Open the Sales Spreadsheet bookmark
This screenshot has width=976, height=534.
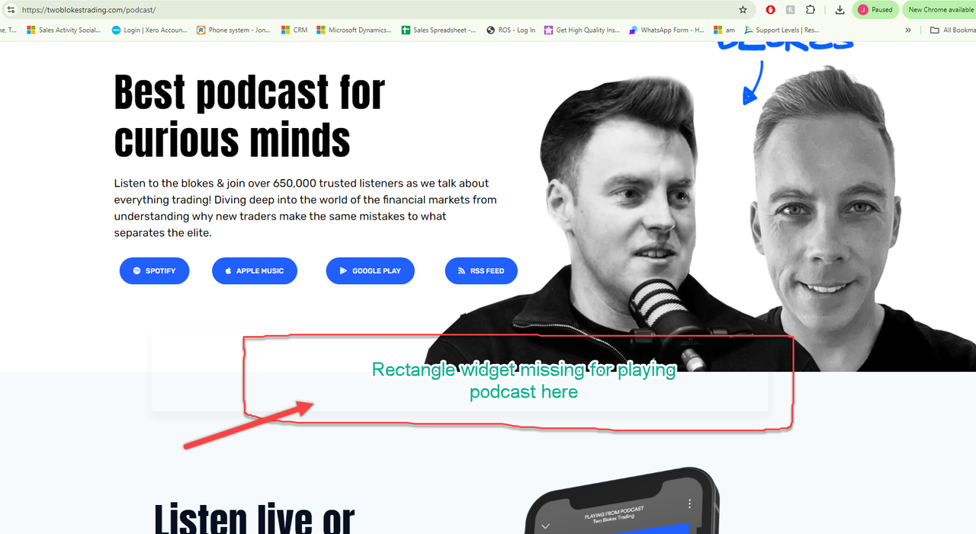pyautogui.click(x=439, y=30)
